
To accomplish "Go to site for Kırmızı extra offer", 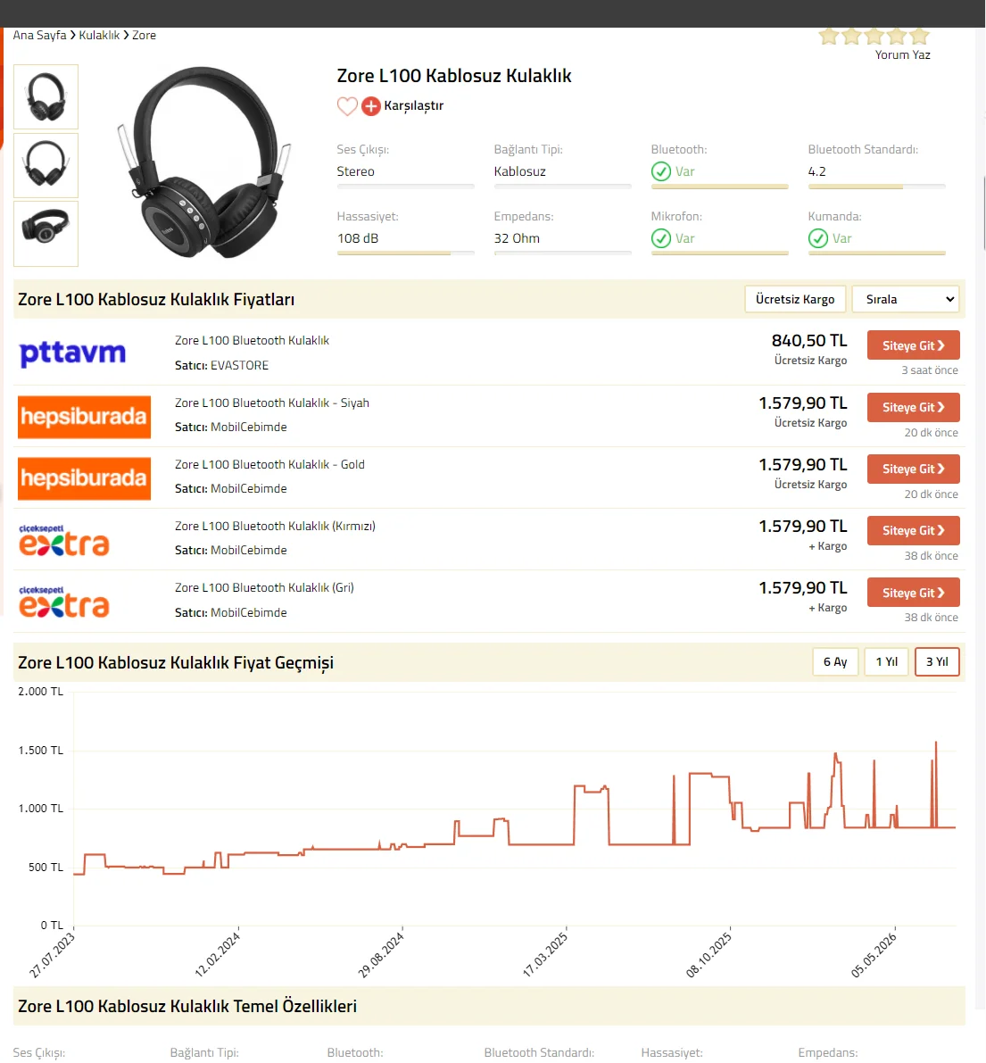I will [914, 531].
